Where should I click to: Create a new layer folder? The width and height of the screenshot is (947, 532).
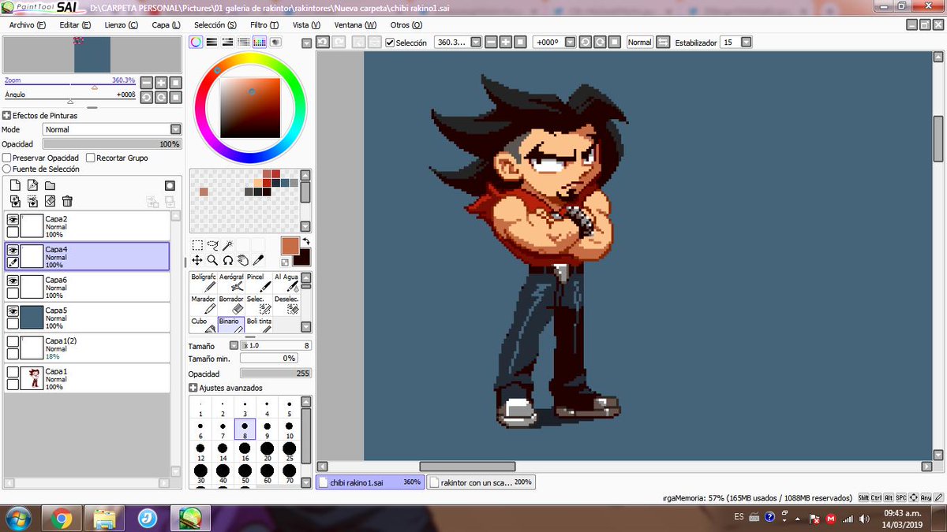(x=50, y=185)
